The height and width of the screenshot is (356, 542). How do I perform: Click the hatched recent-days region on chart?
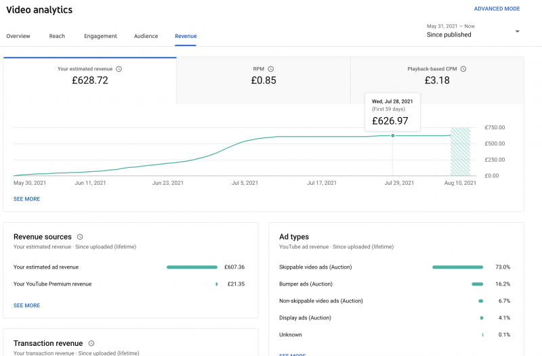tap(460, 151)
